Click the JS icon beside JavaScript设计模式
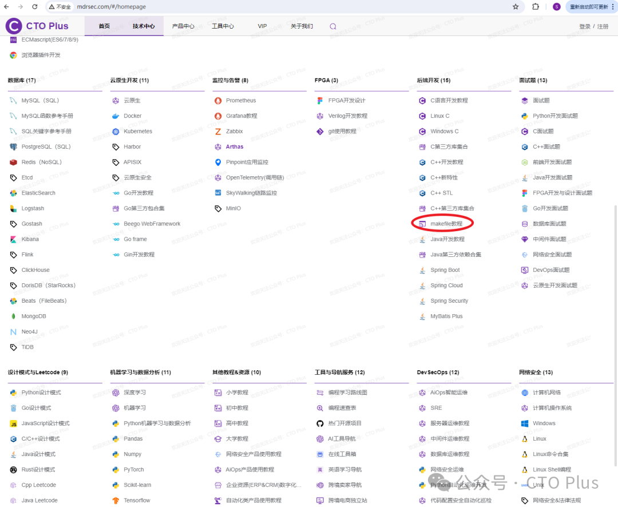The height and width of the screenshot is (507, 618). [13, 424]
